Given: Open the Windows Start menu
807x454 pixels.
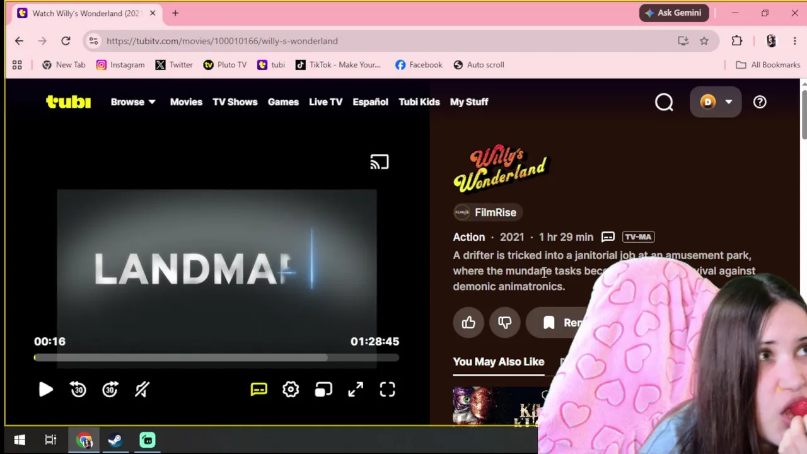Looking at the screenshot, I should click(20, 440).
